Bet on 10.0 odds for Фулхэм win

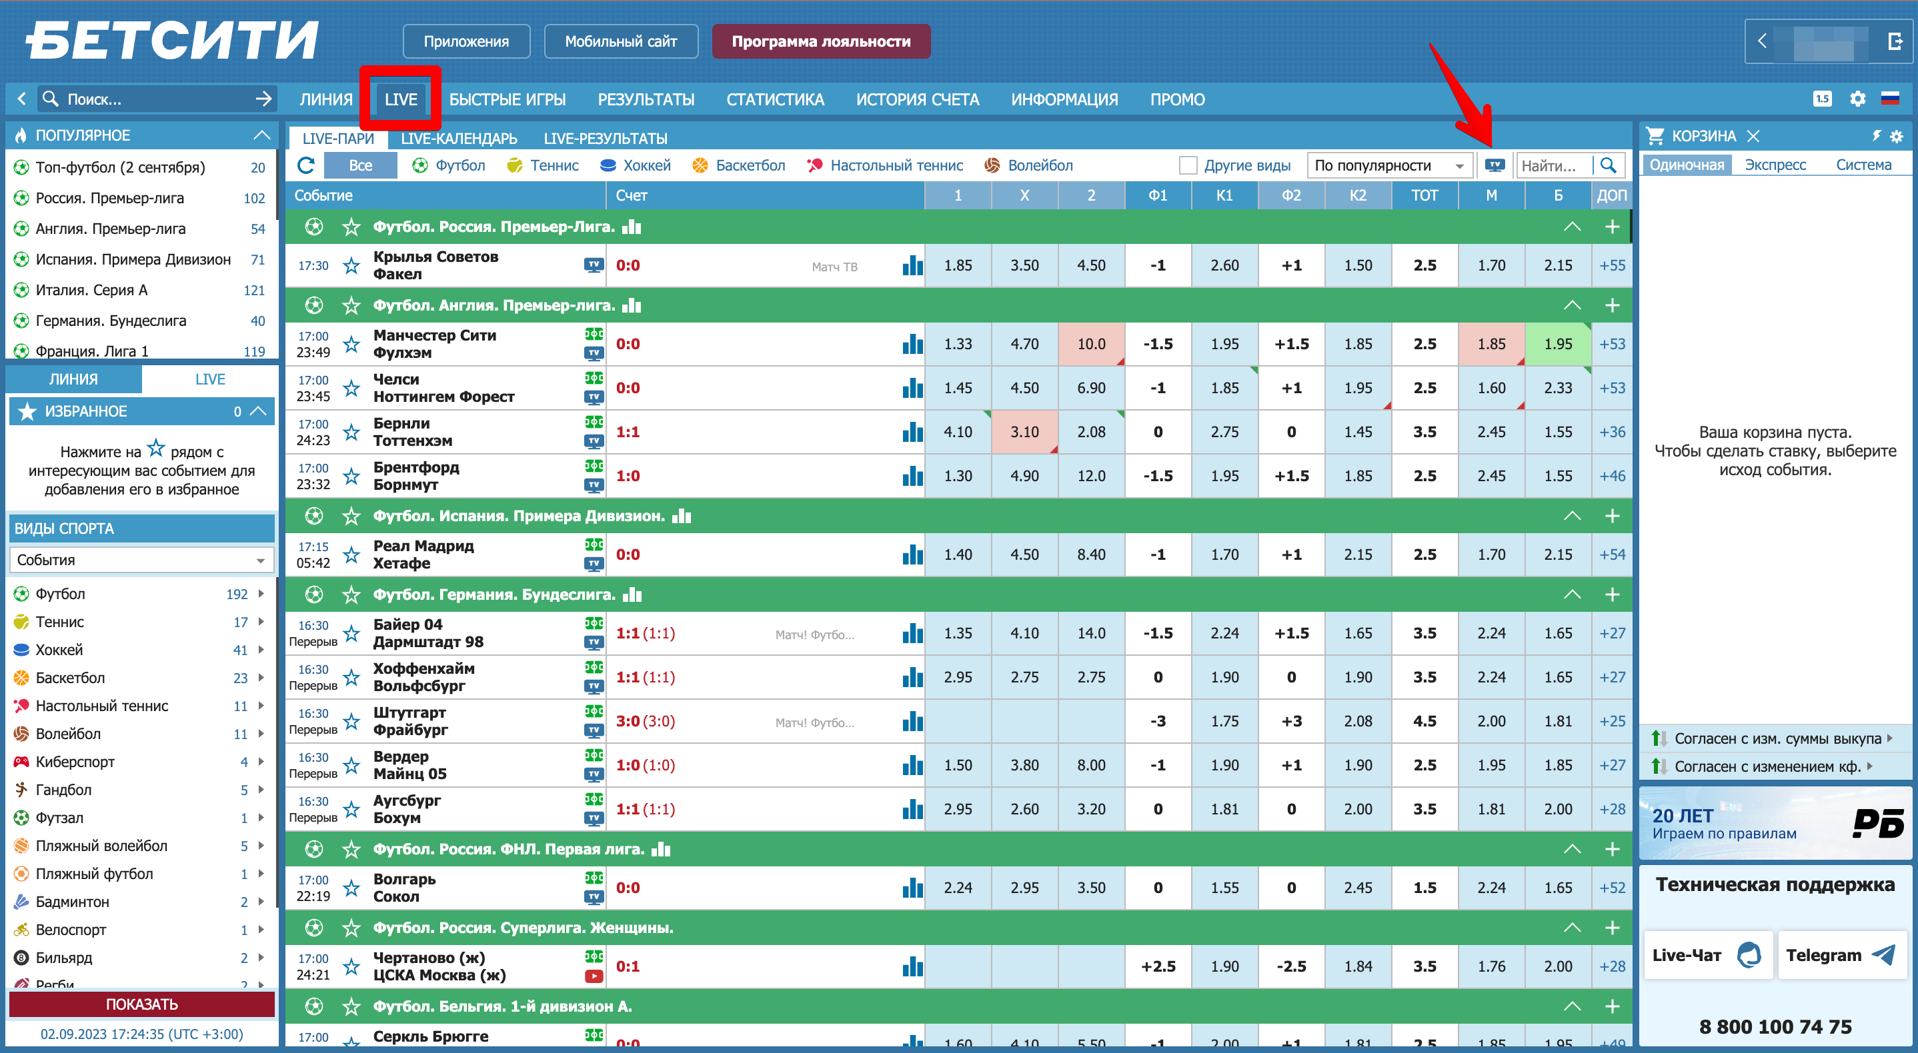click(x=1091, y=344)
